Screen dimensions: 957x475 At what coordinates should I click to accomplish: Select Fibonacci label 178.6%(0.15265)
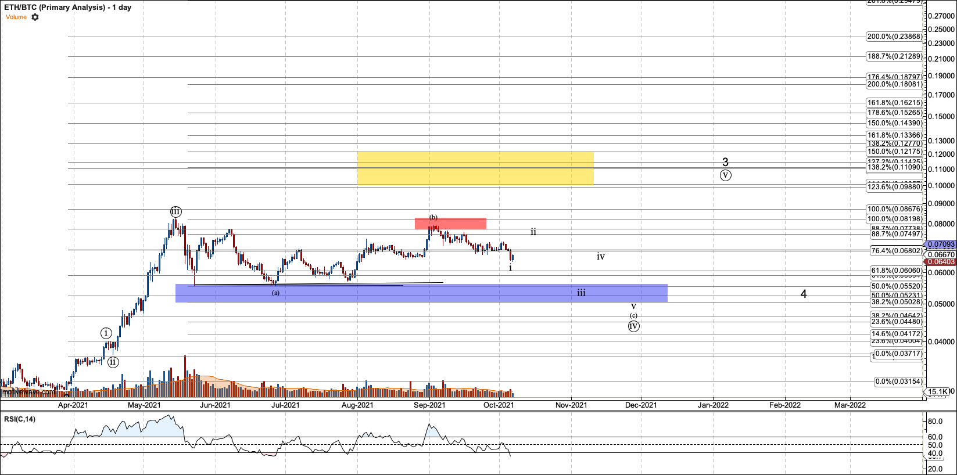point(894,113)
